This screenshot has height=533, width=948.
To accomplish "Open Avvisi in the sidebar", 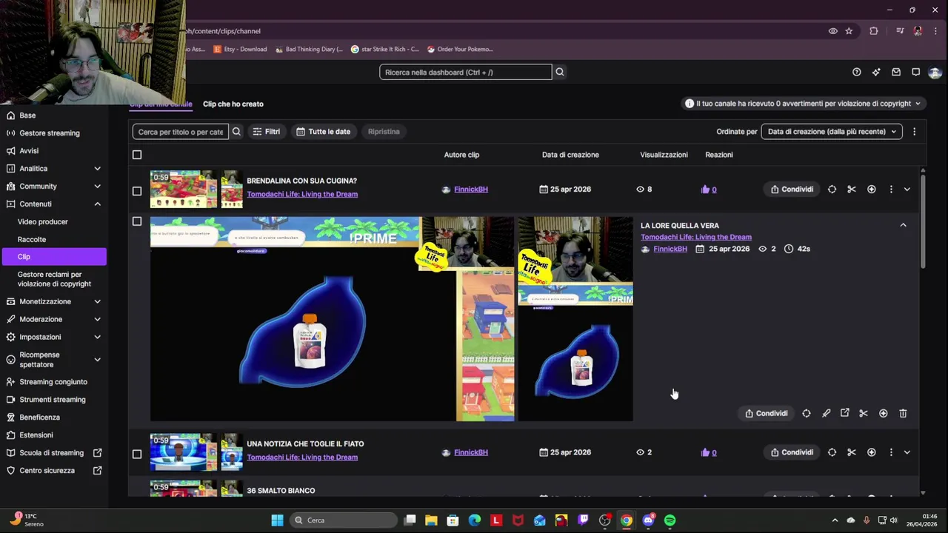I will point(29,151).
